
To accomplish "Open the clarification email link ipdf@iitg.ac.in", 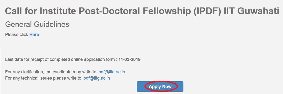I will tap(111, 72).
